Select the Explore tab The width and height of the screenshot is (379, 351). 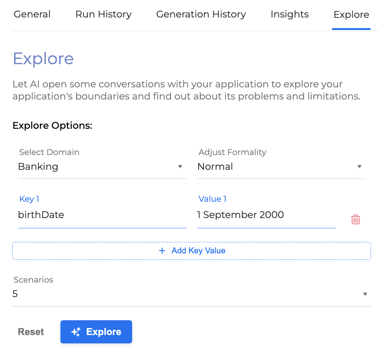(x=351, y=14)
